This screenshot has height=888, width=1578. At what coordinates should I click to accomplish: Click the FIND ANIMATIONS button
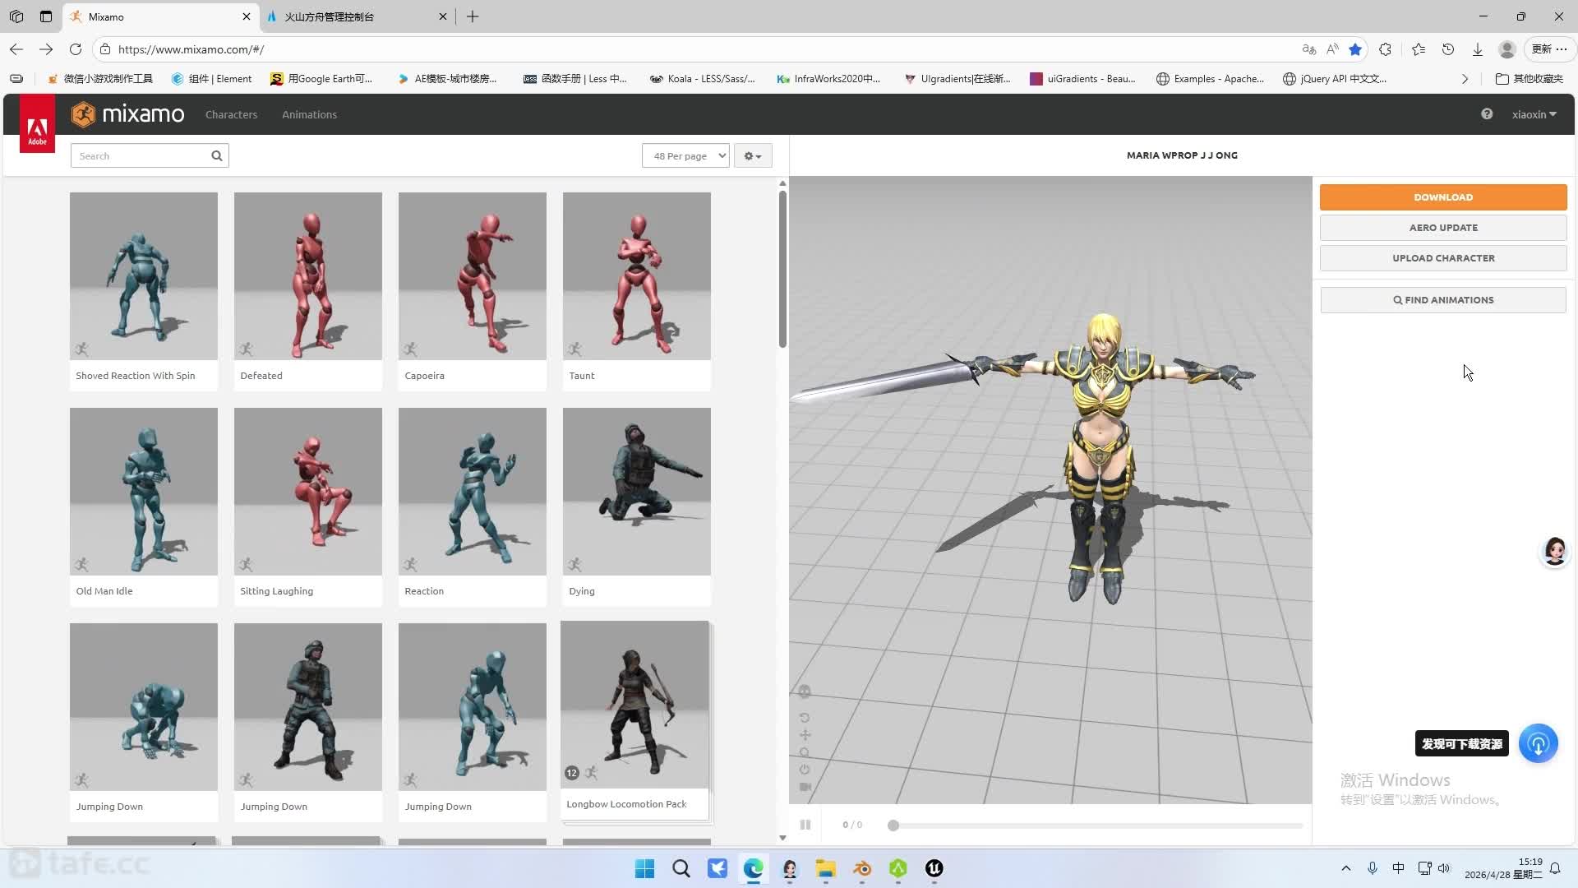click(x=1443, y=300)
